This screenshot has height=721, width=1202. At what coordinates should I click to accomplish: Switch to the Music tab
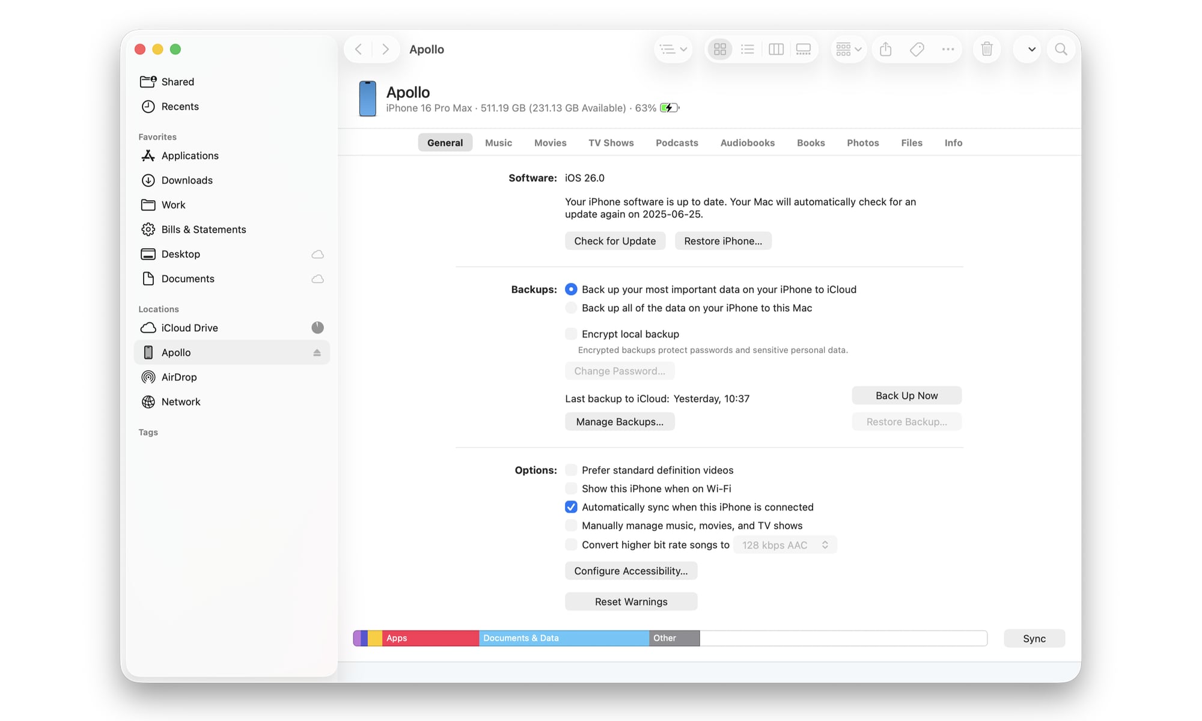[498, 143]
